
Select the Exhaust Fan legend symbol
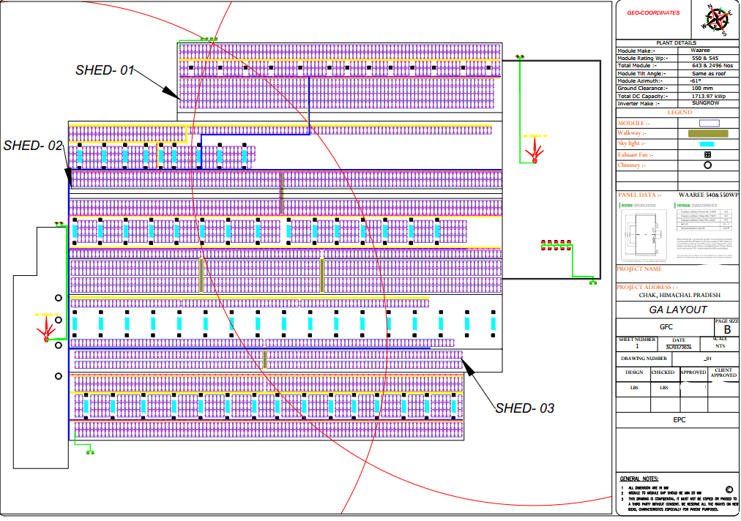[x=707, y=154]
